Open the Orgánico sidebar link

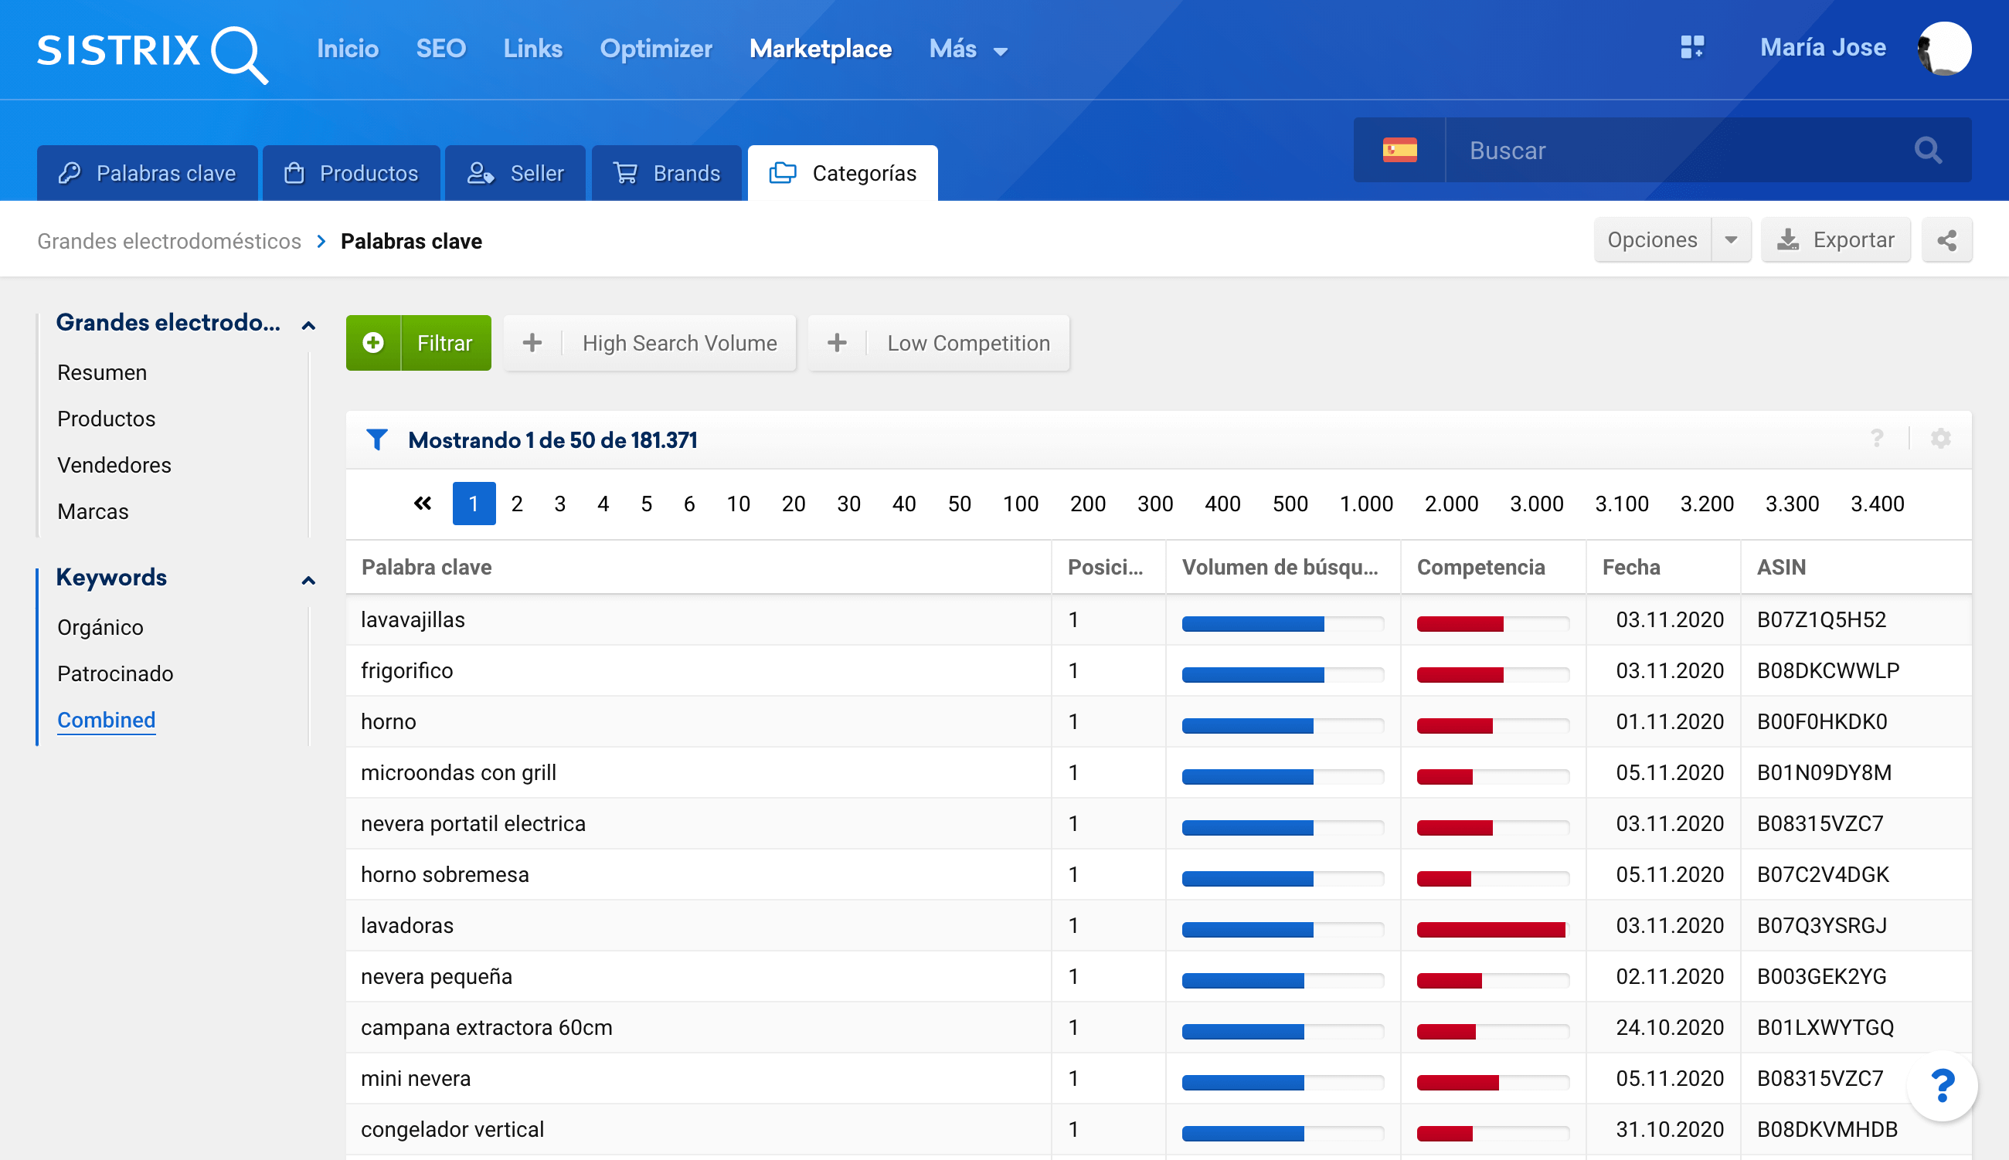click(x=100, y=627)
